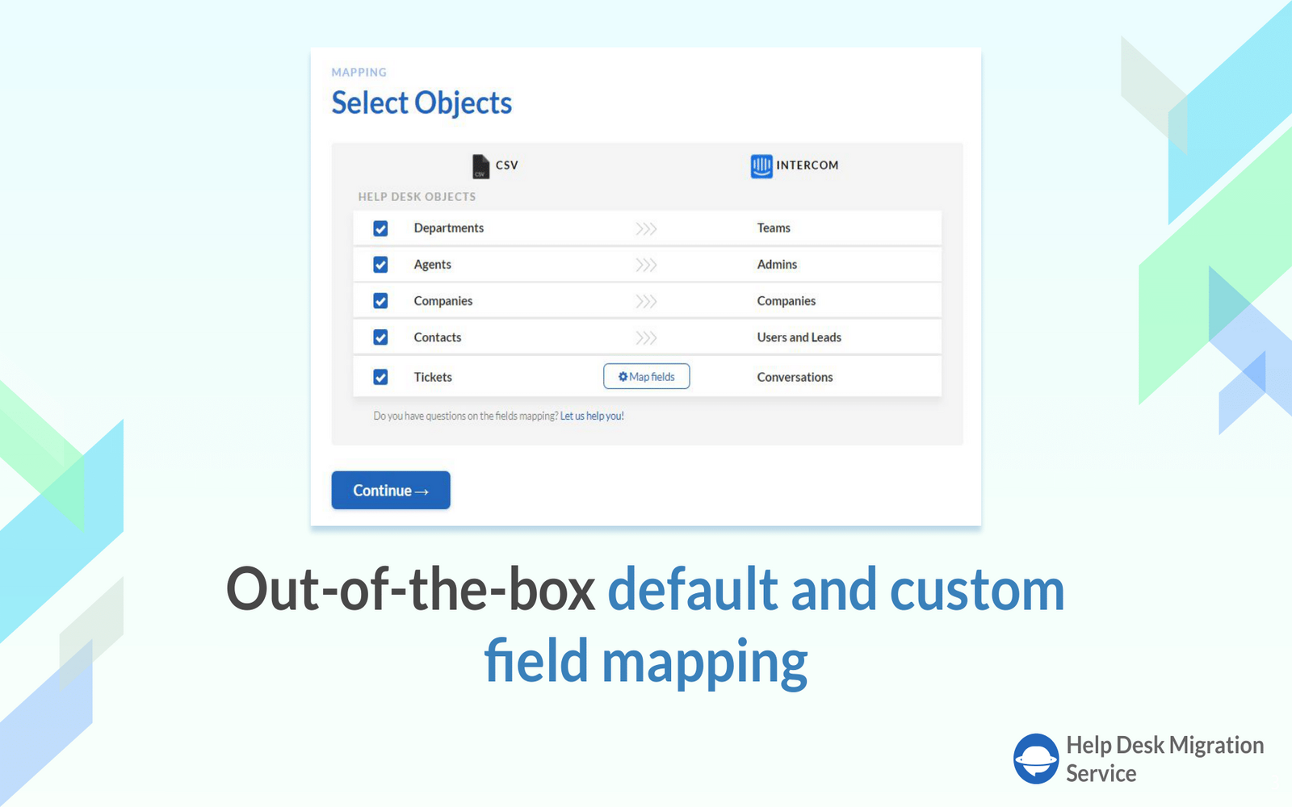The image size is (1292, 807).
Task: Click the arrows icon in Agents row
Action: point(646,266)
